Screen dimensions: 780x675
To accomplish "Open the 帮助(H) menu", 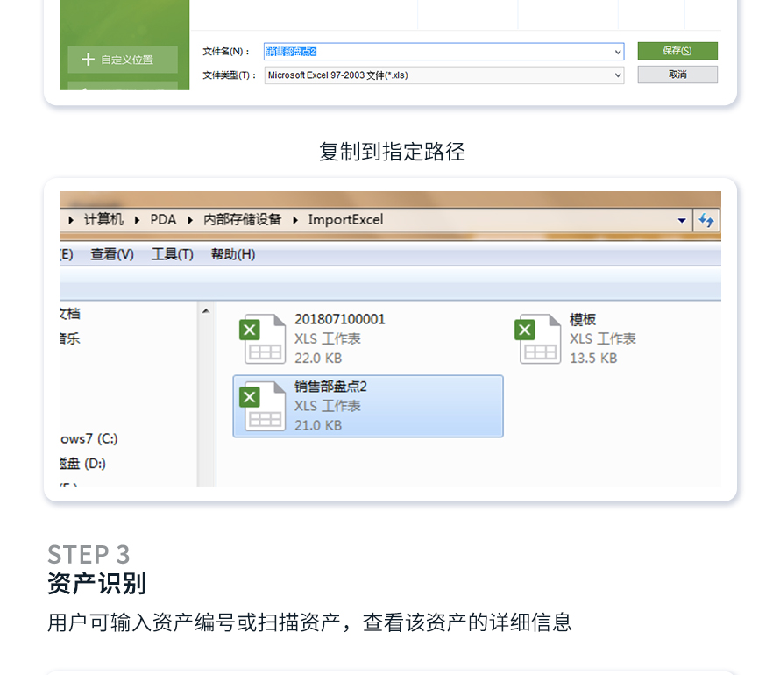I will [x=233, y=254].
